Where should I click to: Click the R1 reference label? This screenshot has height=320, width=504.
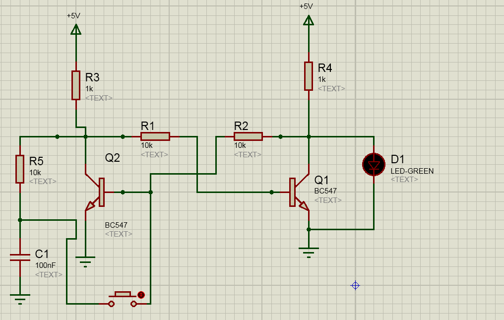(147, 126)
